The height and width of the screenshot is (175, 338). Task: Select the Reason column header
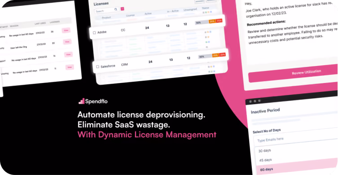(14, 26)
